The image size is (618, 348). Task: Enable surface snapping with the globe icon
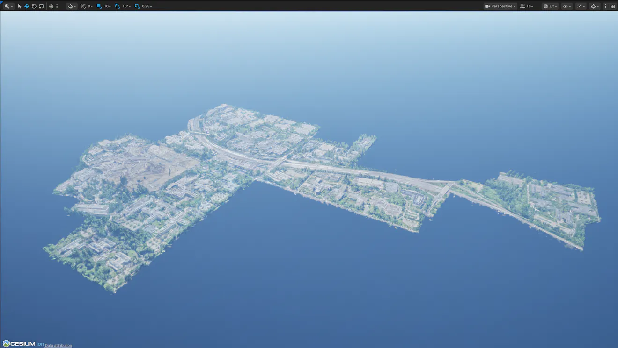tap(51, 6)
